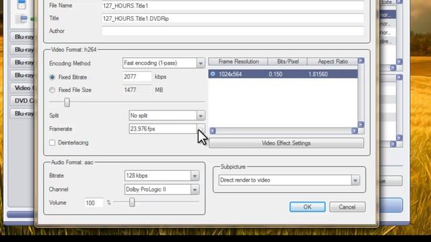Open the Subpicture dropdown

coord(355,180)
